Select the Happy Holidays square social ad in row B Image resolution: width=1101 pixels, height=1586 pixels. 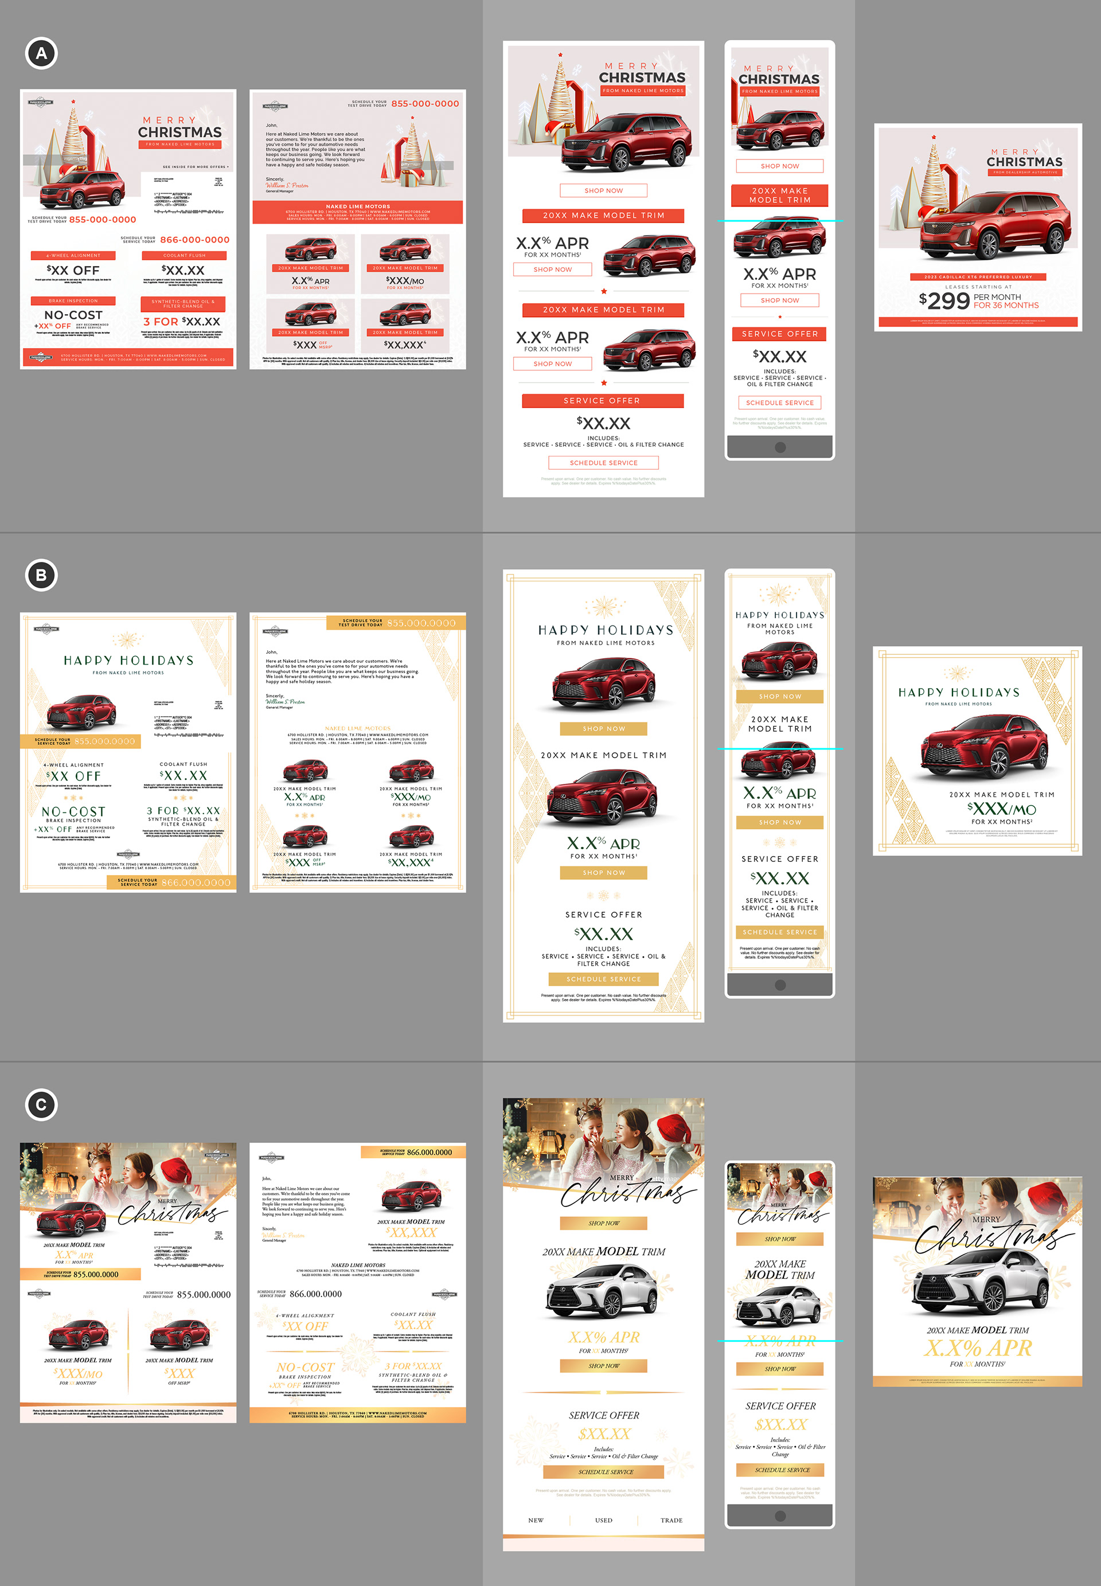tap(978, 751)
